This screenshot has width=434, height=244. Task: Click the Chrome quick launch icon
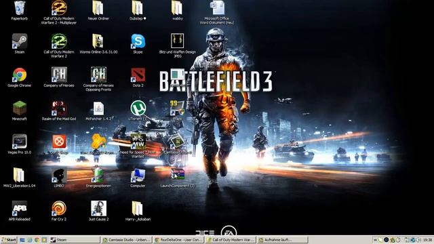click(37, 240)
